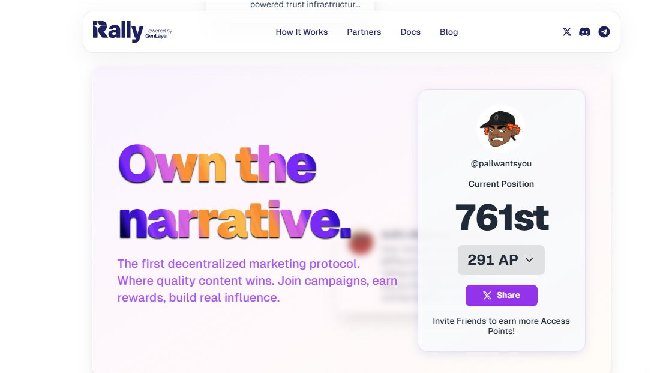Click the pallwantsyou avatar image
Viewport: 663px width, 373px height.
coord(501,129)
